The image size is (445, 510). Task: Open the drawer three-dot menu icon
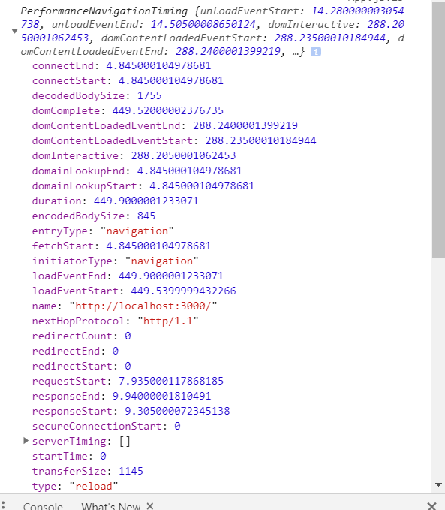(3, 506)
